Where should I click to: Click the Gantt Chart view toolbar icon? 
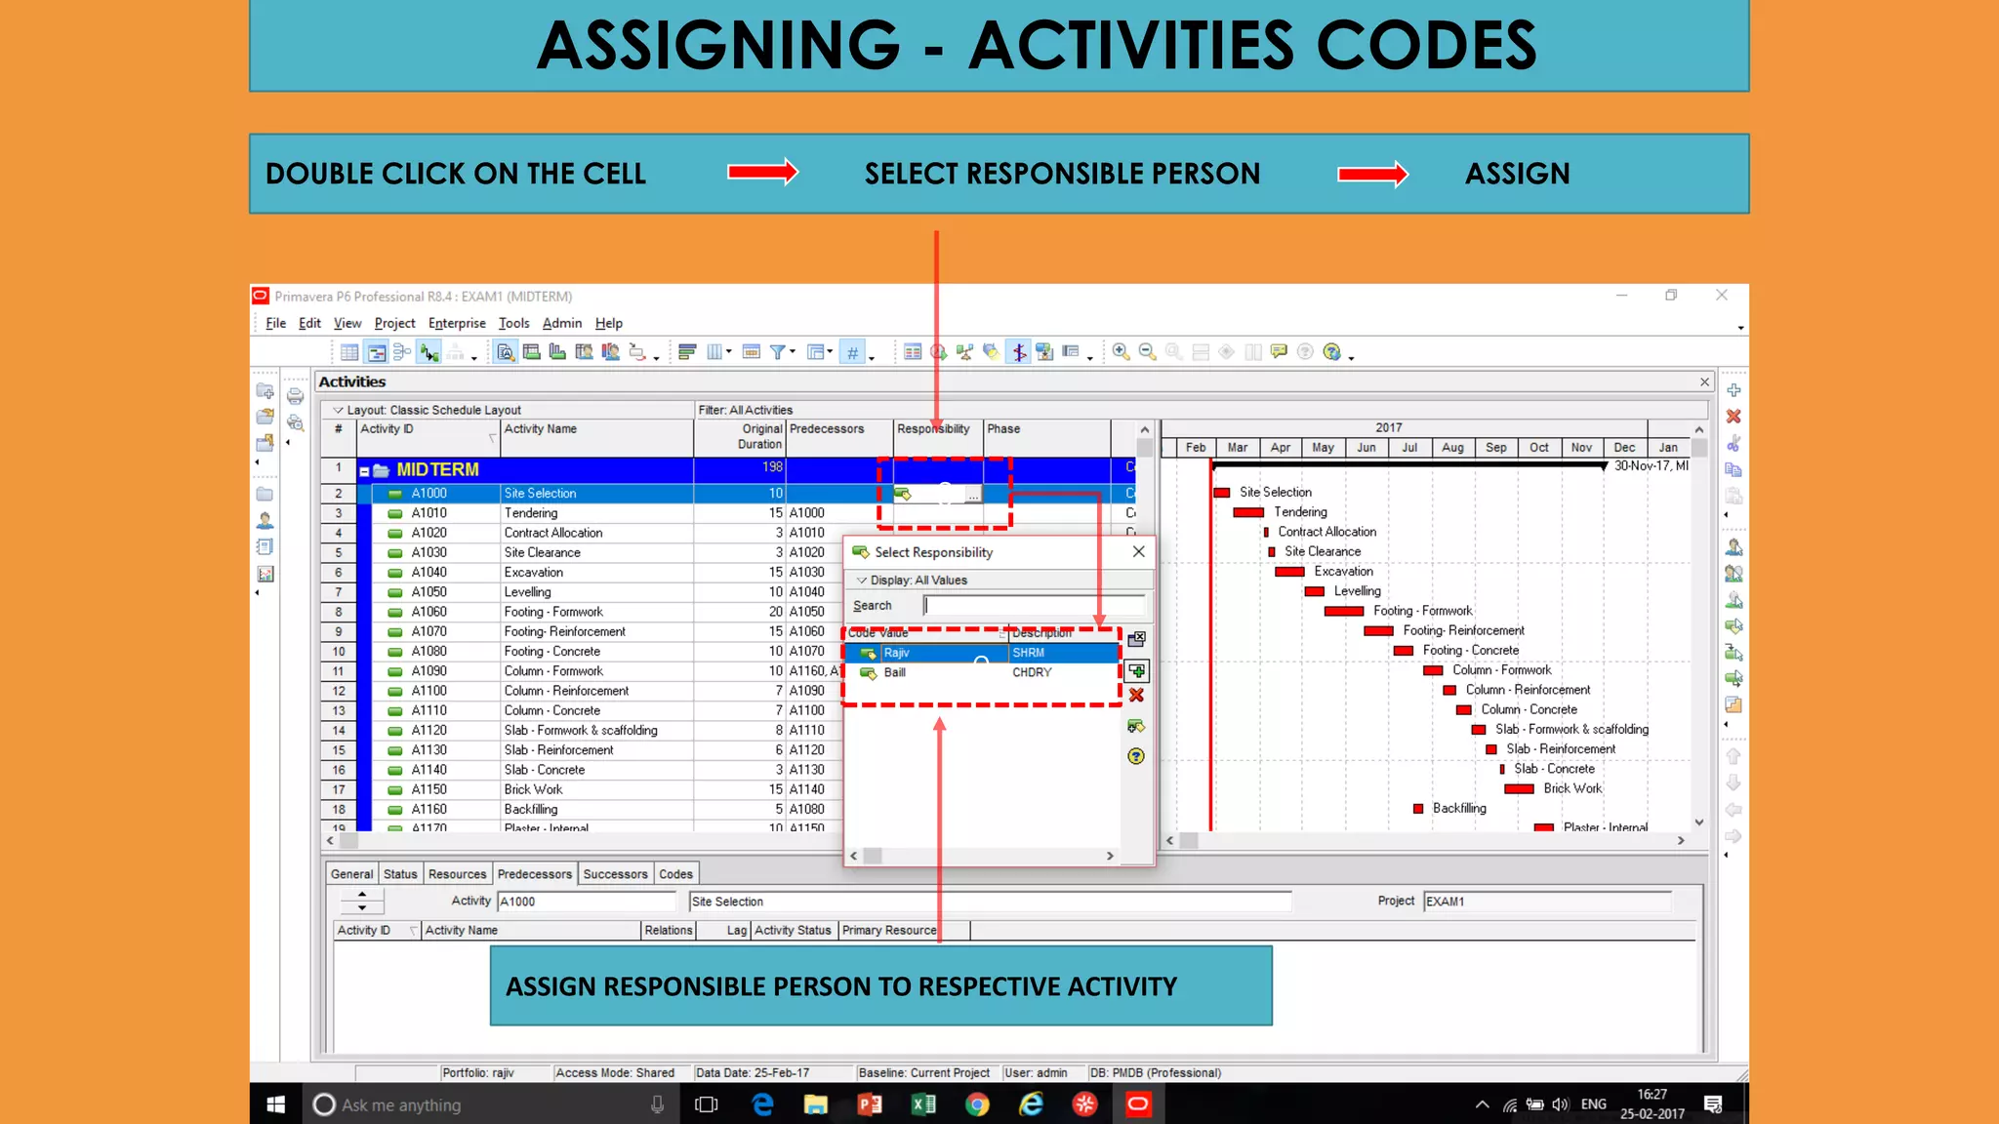point(376,352)
